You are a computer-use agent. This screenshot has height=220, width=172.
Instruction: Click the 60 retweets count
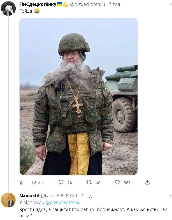(x=98, y=183)
